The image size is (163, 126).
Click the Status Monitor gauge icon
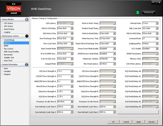pyautogui.click(x=27, y=19)
